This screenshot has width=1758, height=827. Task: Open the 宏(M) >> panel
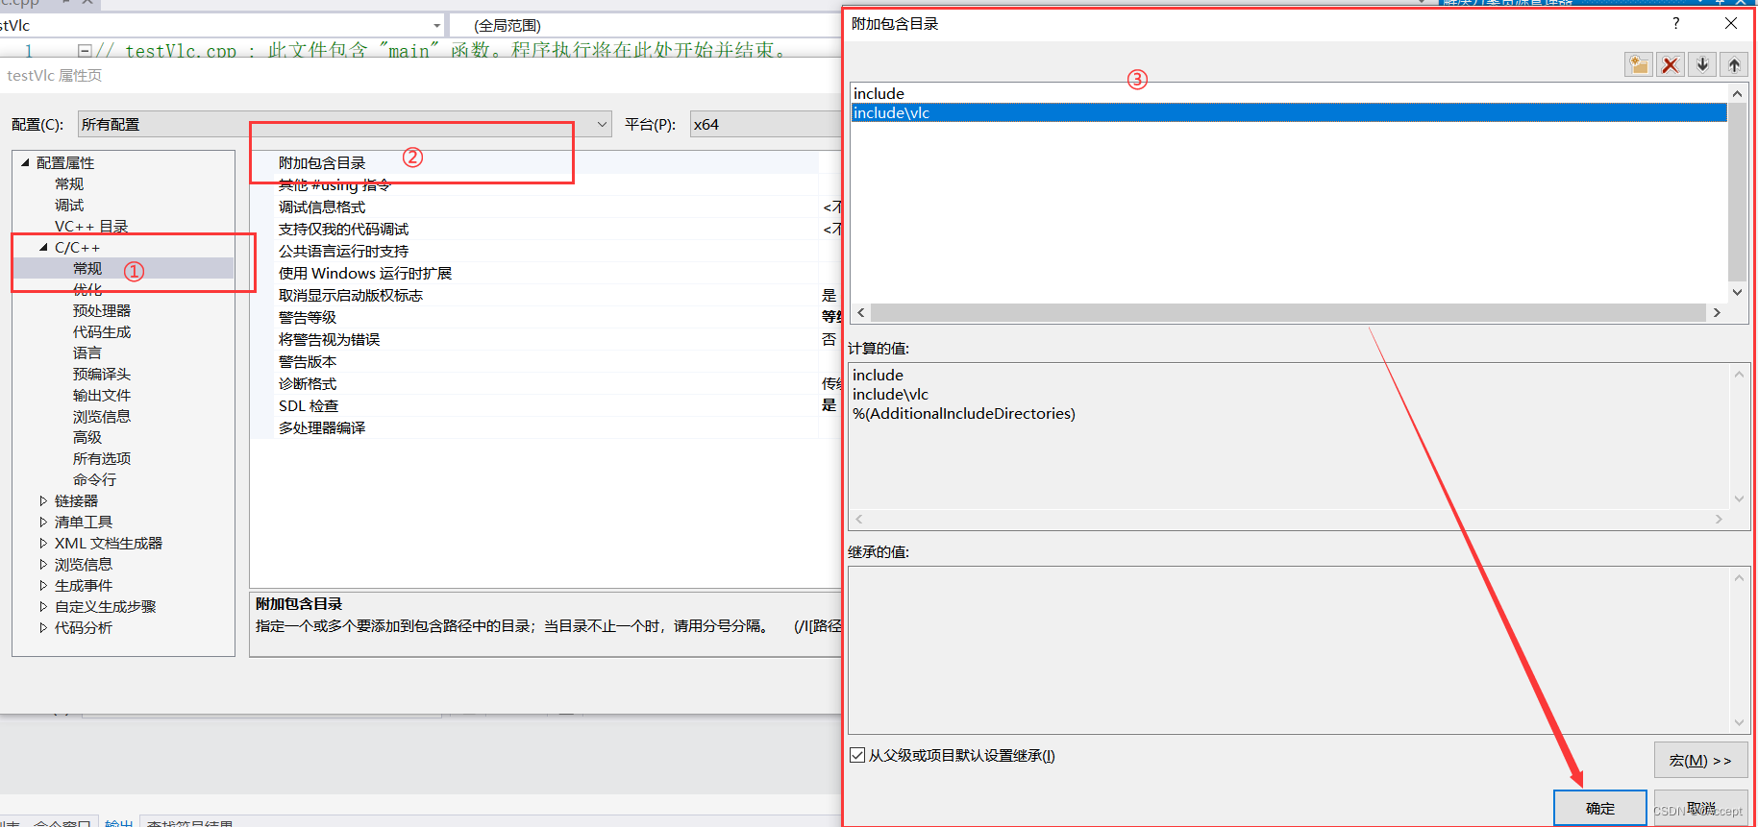click(1700, 760)
